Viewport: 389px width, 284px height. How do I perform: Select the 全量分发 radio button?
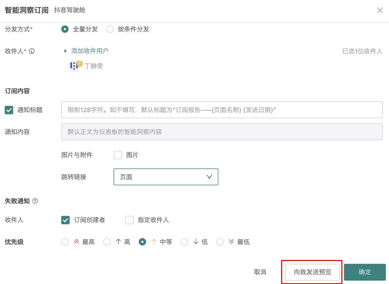65,29
